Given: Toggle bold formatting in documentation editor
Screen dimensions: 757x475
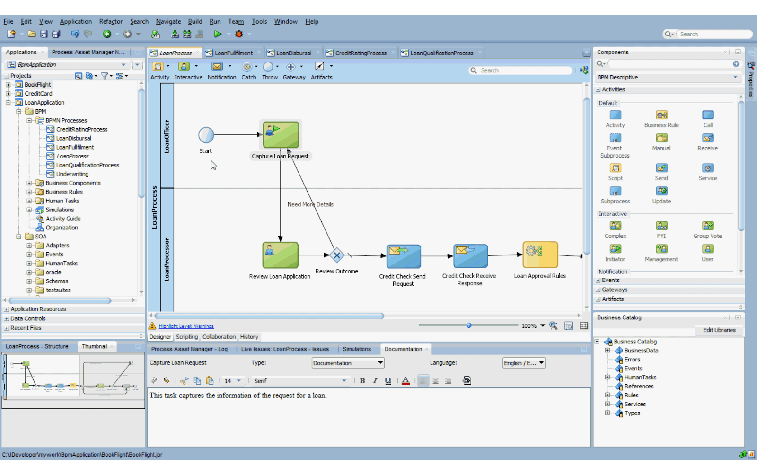Looking at the screenshot, I should [x=362, y=381].
